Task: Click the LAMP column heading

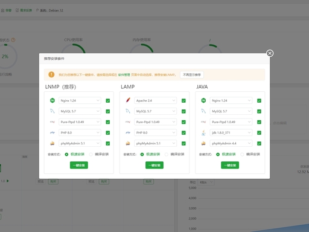Action: tap(128, 87)
